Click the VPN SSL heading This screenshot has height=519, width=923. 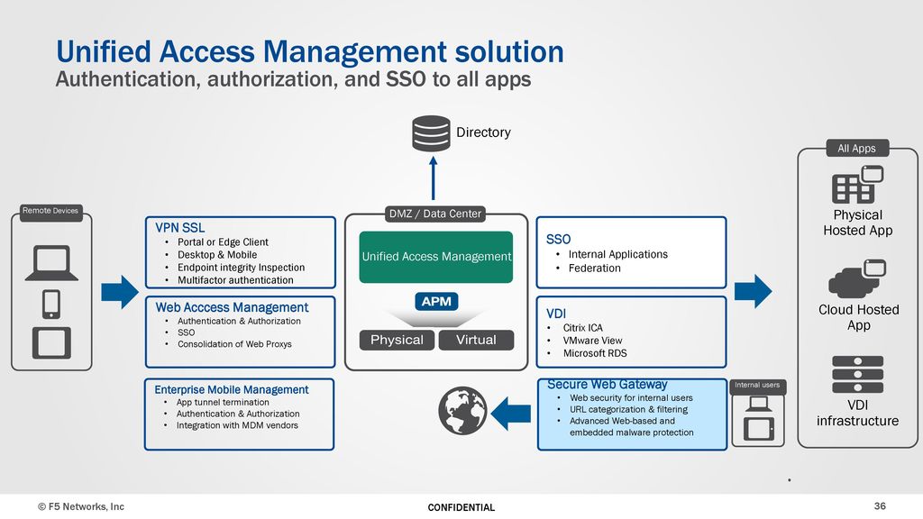pyautogui.click(x=180, y=228)
